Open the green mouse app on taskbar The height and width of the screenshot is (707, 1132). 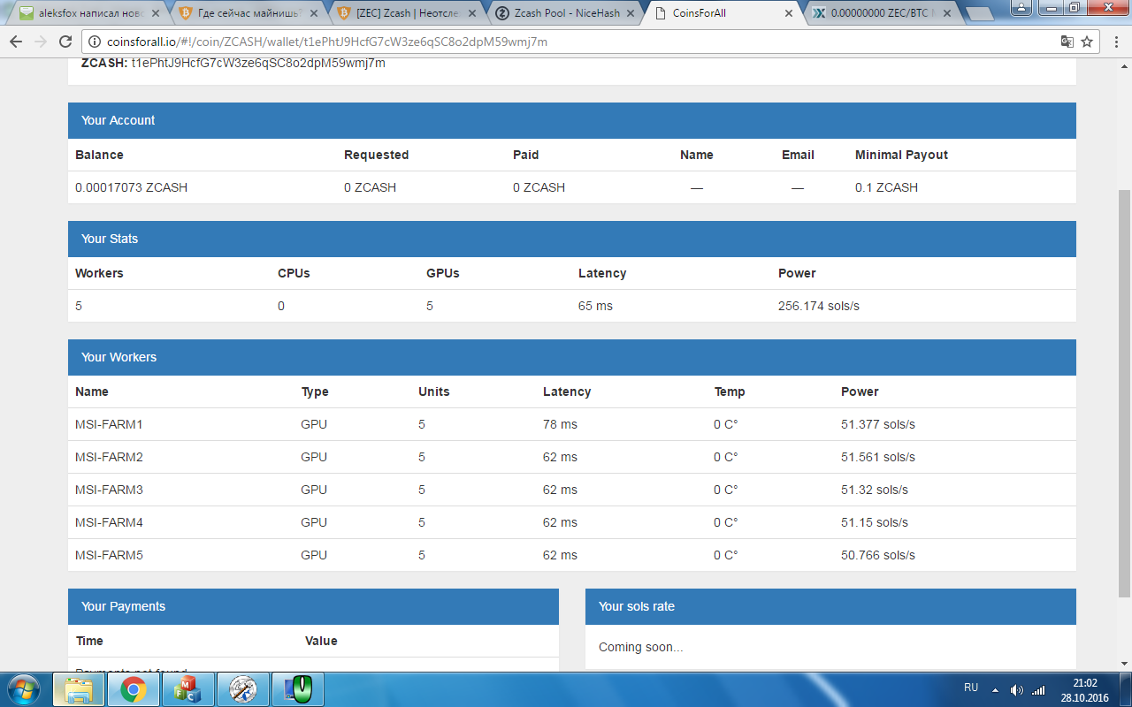tap(298, 689)
